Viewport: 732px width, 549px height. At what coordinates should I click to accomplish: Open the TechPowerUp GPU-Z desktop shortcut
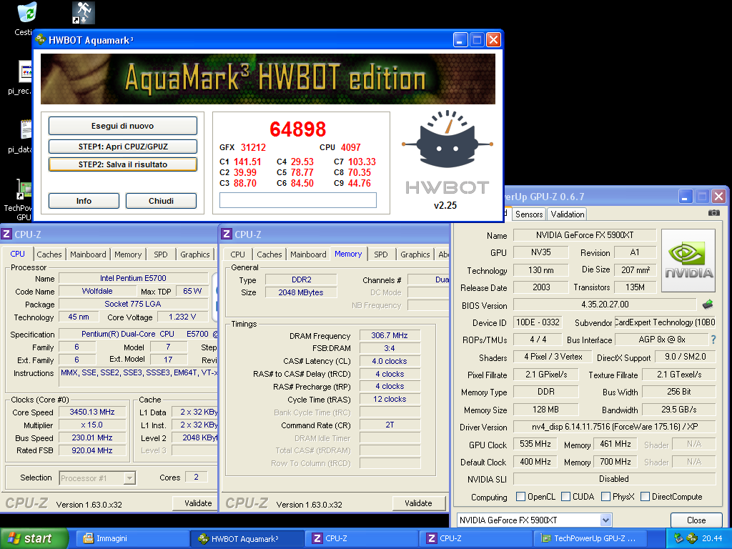click(x=24, y=189)
